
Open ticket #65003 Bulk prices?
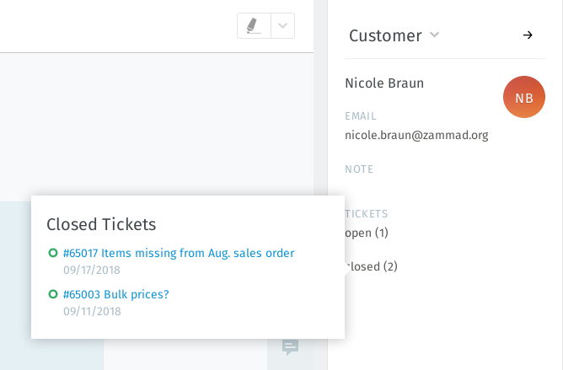(116, 294)
